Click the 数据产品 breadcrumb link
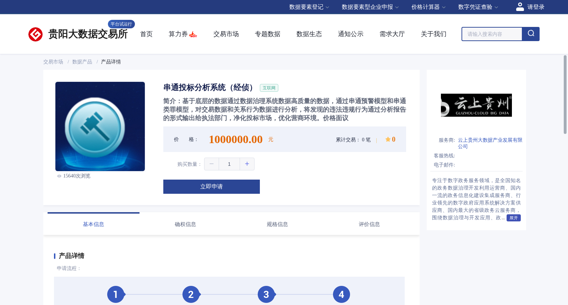This screenshot has height=305, width=568. [82, 62]
